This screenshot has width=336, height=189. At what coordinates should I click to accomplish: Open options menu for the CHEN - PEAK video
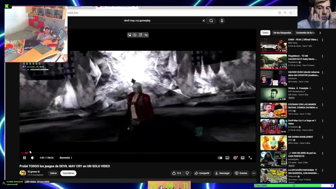pos(322,40)
